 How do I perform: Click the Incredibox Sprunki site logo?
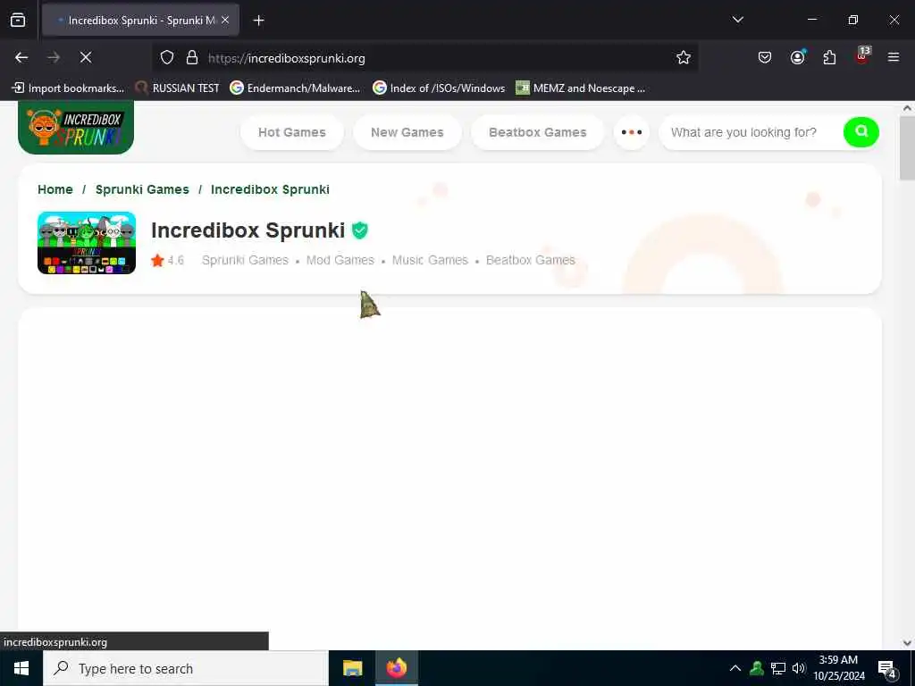(x=76, y=127)
